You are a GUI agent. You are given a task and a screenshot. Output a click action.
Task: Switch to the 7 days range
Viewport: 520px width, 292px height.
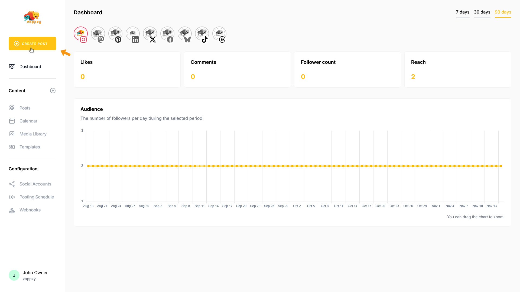(463, 12)
